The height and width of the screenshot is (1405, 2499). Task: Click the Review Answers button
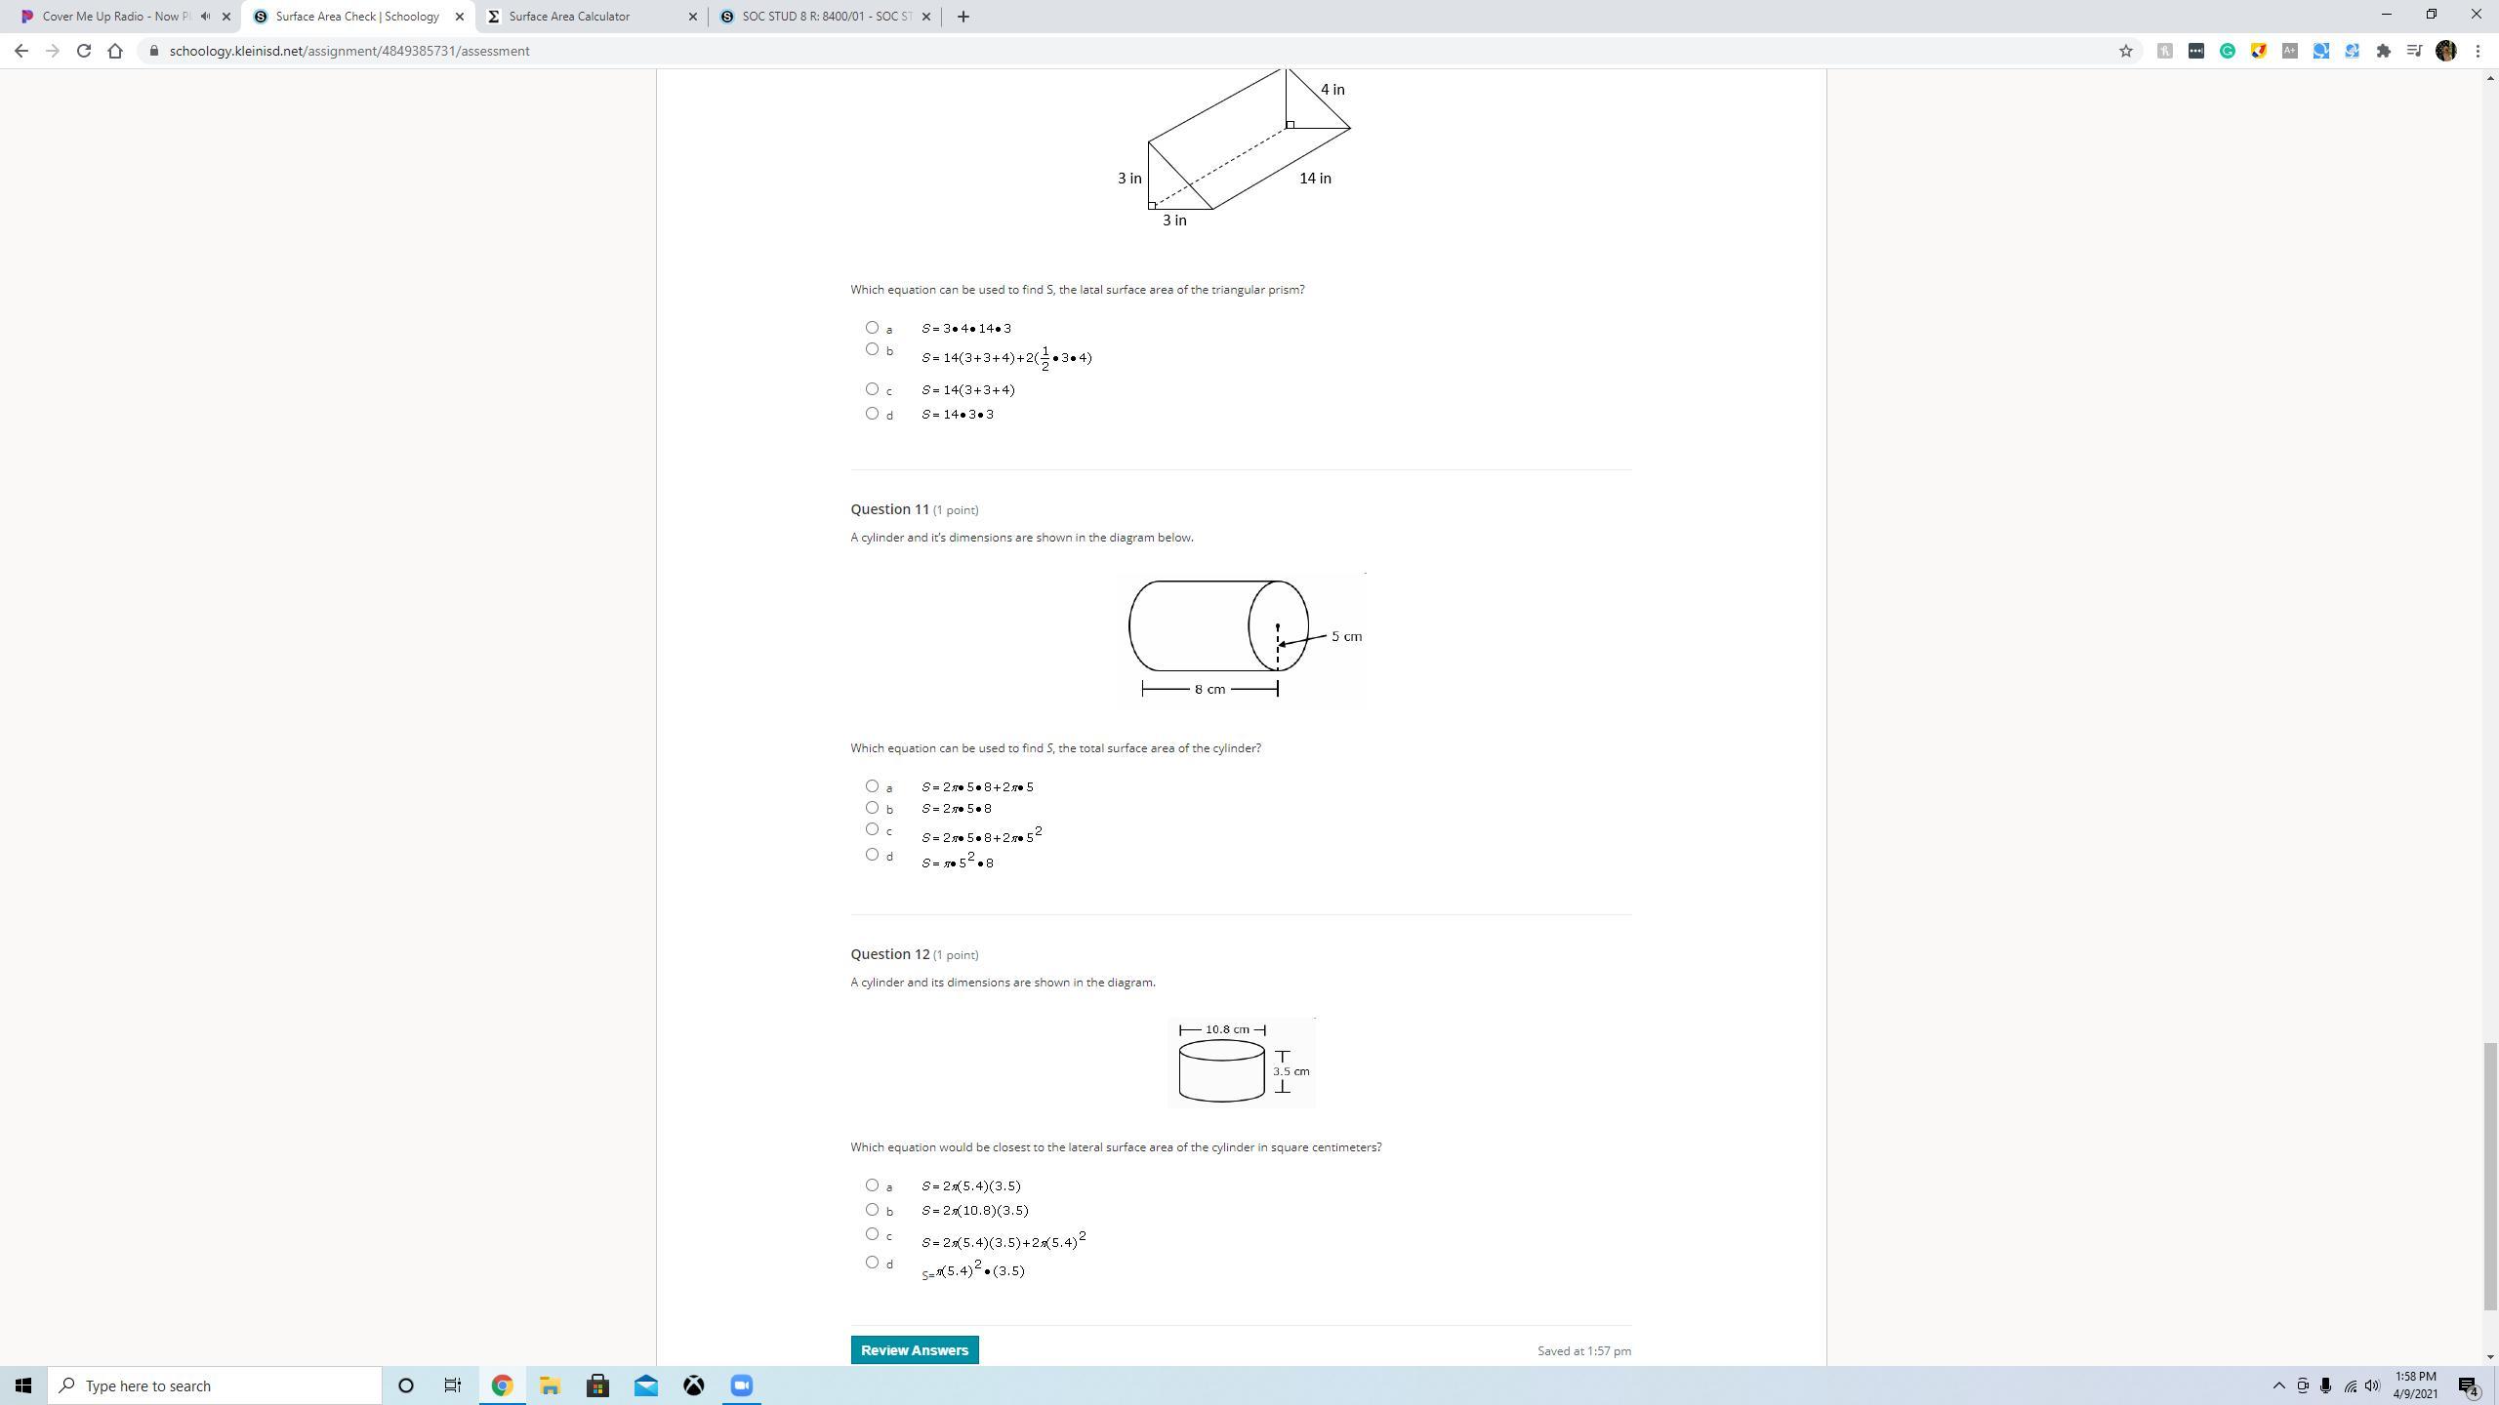[914, 1350]
